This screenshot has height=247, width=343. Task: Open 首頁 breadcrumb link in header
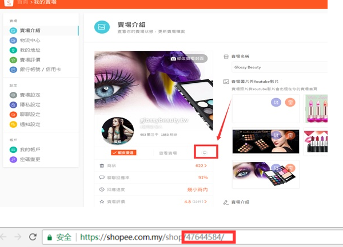[22, 2]
